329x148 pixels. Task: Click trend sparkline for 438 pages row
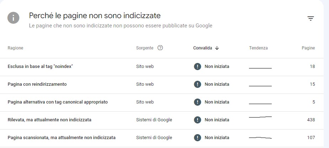pos(260,117)
